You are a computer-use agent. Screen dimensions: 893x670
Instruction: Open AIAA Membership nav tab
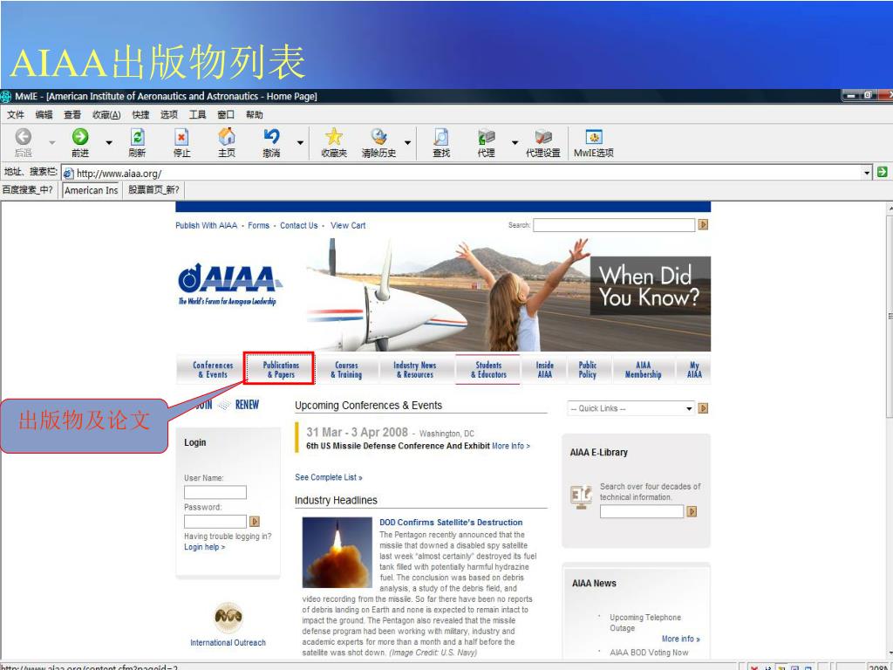(643, 369)
